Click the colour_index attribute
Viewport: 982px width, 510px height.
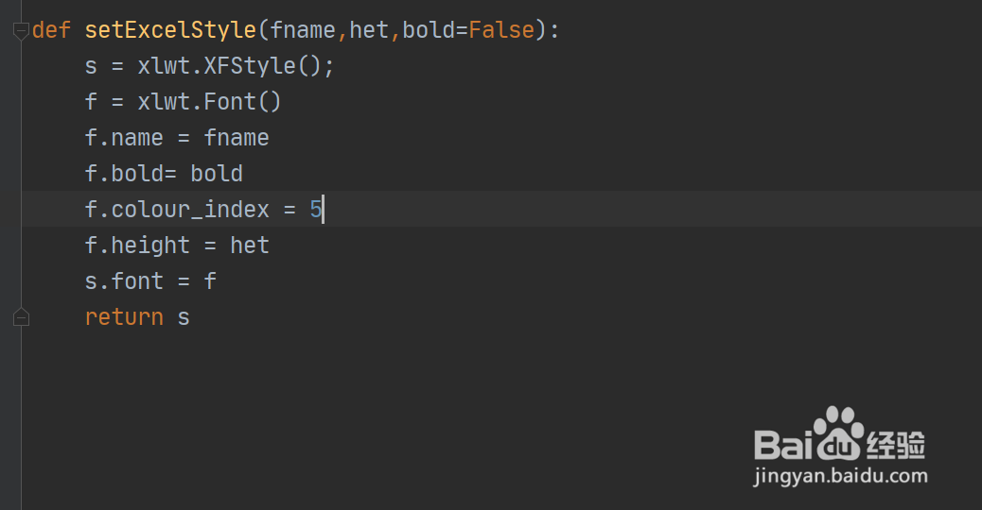[189, 210]
